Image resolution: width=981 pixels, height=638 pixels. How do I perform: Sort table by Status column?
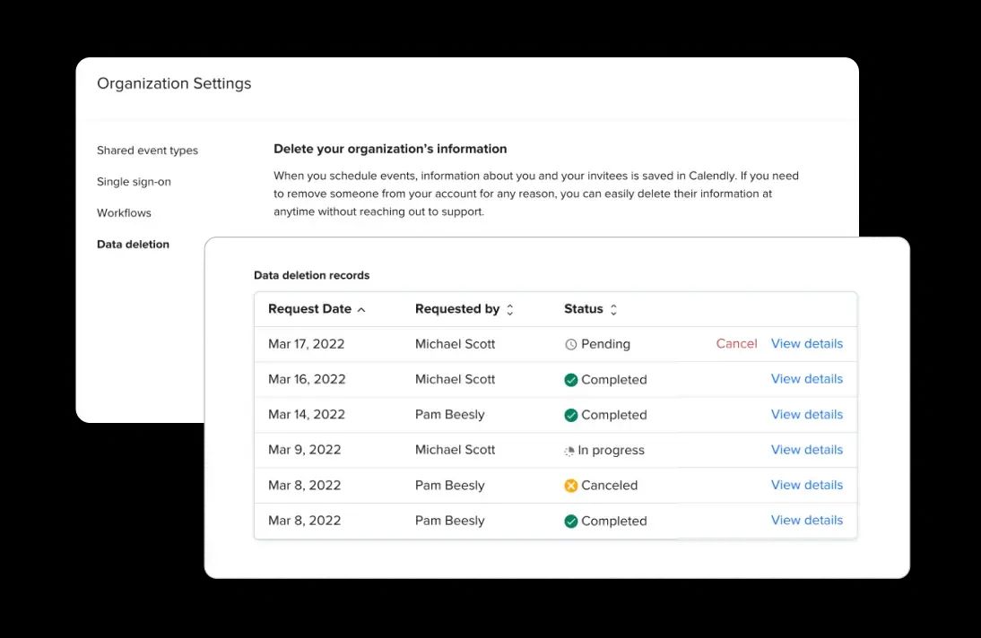[x=613, y=310]
